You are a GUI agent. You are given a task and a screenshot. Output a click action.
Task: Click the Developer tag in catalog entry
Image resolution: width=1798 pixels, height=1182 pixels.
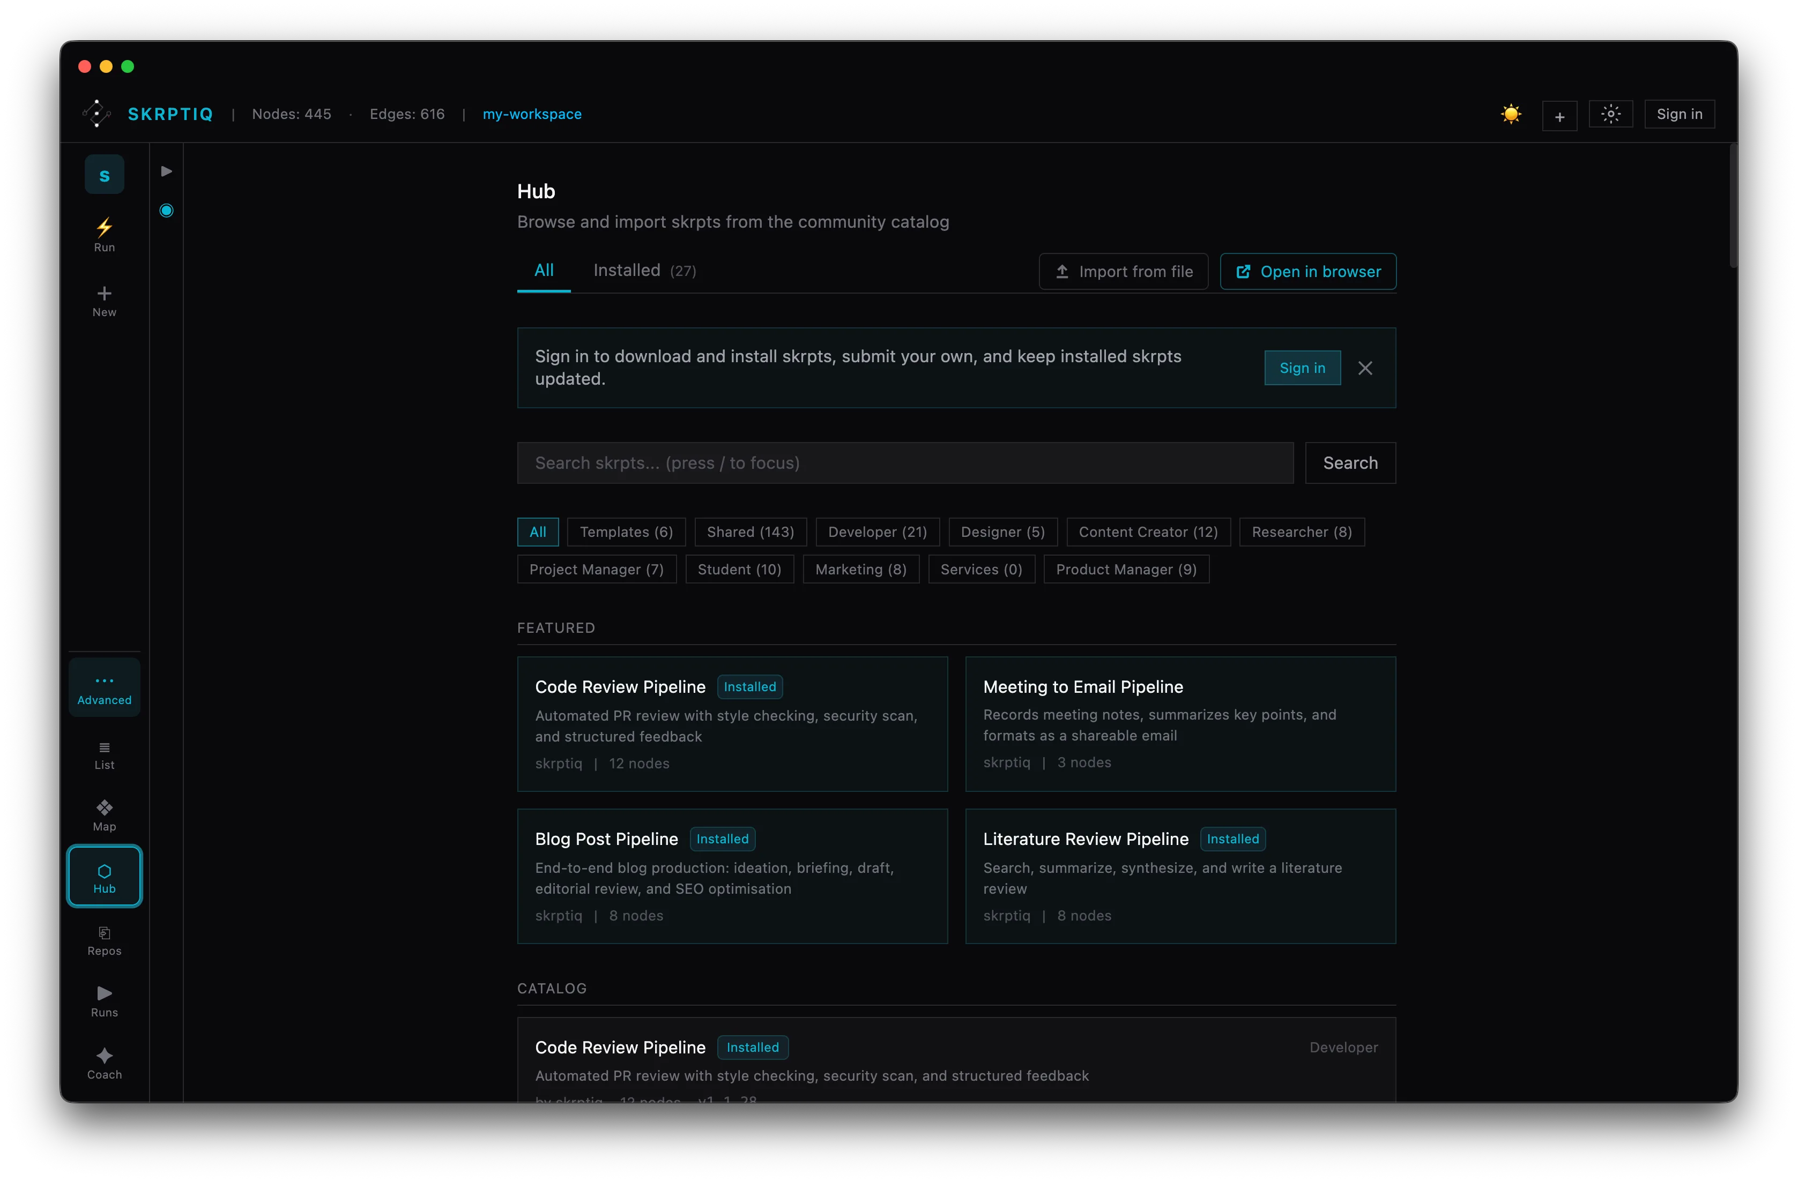tap(1343, 1048)
